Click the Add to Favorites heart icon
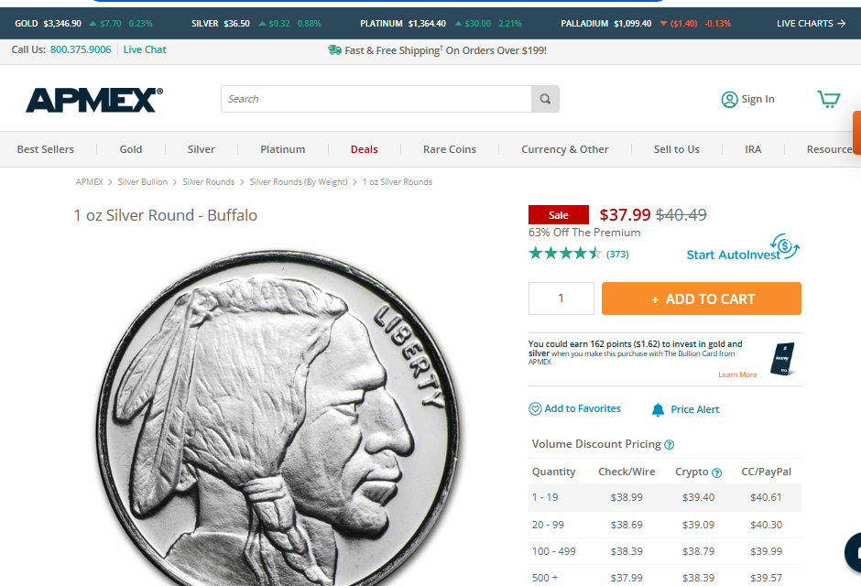Screen dimensions: 861x586 tap(535, 408)
